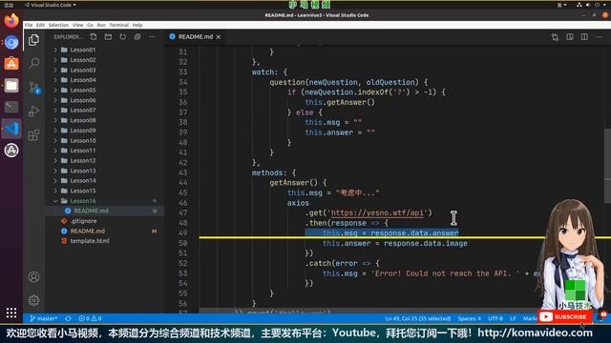The image size is (611, 343).
Task: Open Ubuntu Software from the dock
Action: point(11,64)
